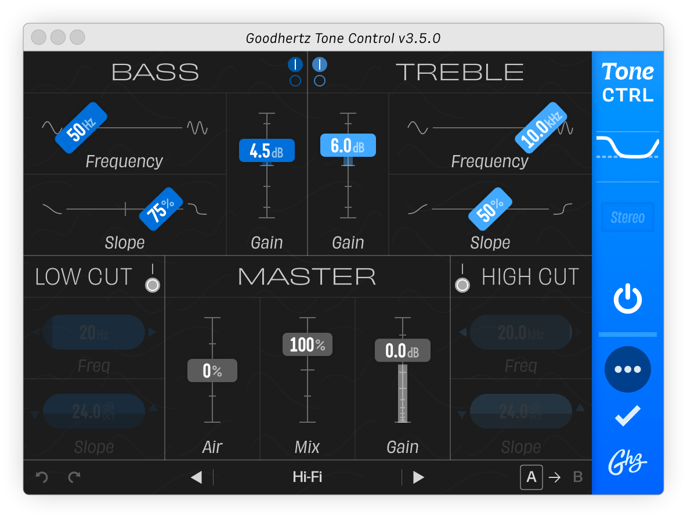Redo the last change
Screen dimensions: 687x518
pyautogui.click(x=74, y=477)
